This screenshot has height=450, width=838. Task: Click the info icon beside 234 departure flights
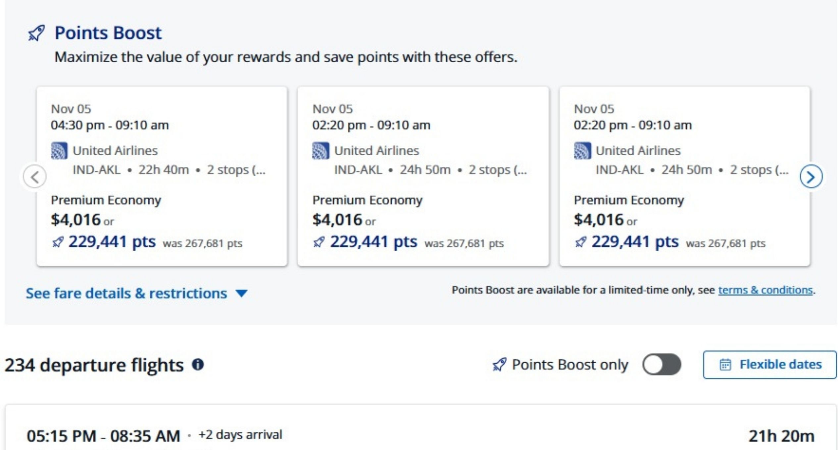pos(199,364)
